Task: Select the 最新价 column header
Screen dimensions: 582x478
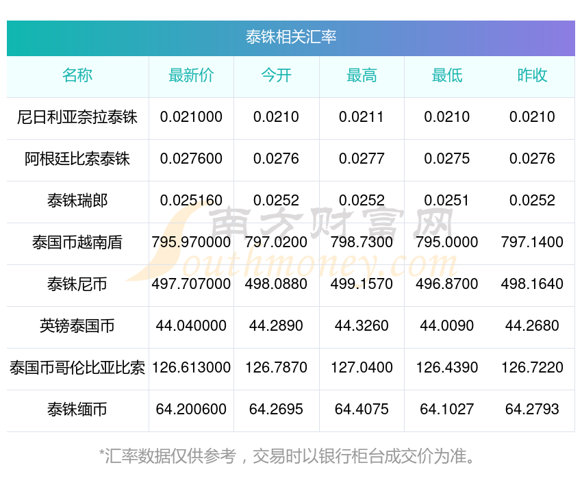Action: (191, 75)
